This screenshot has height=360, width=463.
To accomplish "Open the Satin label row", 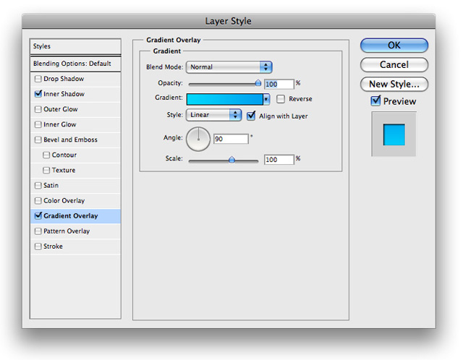I will pos(51,185).
